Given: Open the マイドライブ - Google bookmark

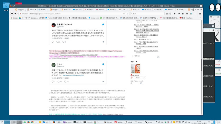Looking at the screenshot, I should [28, 18].
